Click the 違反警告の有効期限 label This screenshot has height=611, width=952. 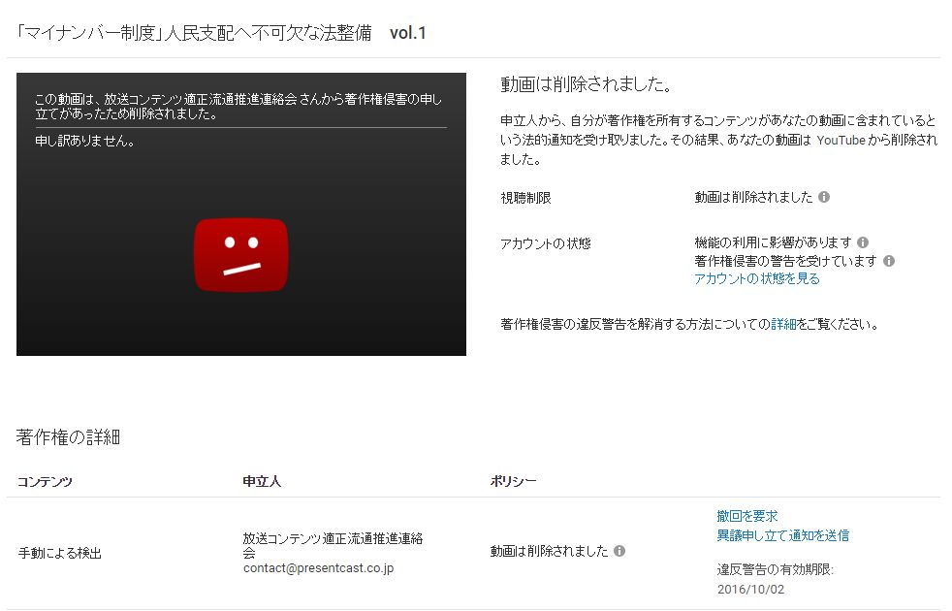click(776, 569)
